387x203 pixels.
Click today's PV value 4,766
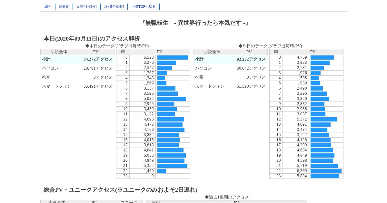(x=149, y=130)
